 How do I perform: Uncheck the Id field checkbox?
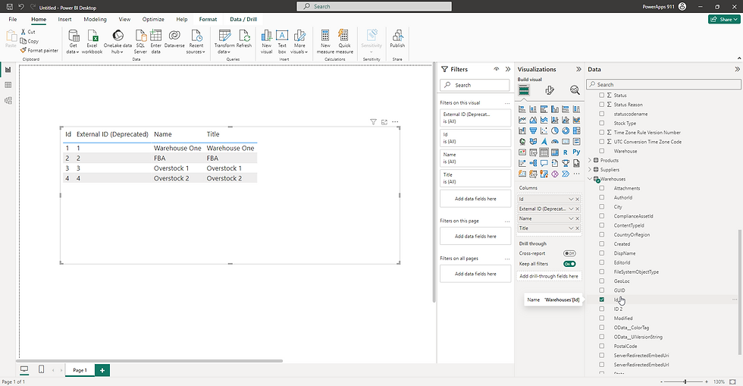(x=602, y=300)
